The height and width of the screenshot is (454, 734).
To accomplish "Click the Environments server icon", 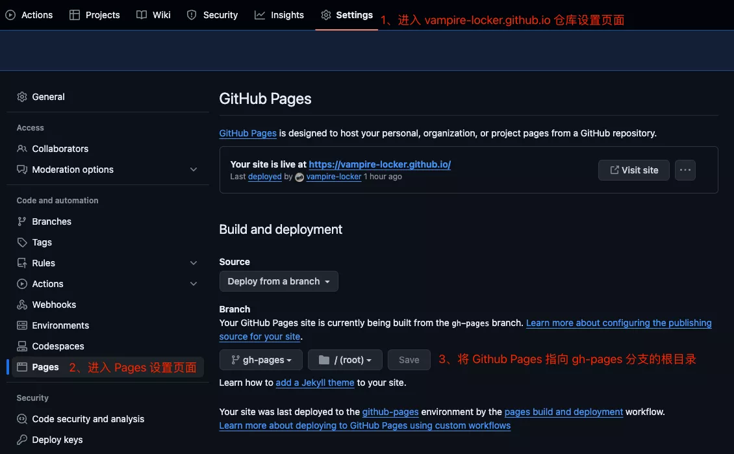I will (x=22, y=325).
